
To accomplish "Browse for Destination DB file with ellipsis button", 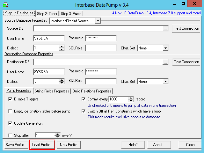I will [165, 62].
